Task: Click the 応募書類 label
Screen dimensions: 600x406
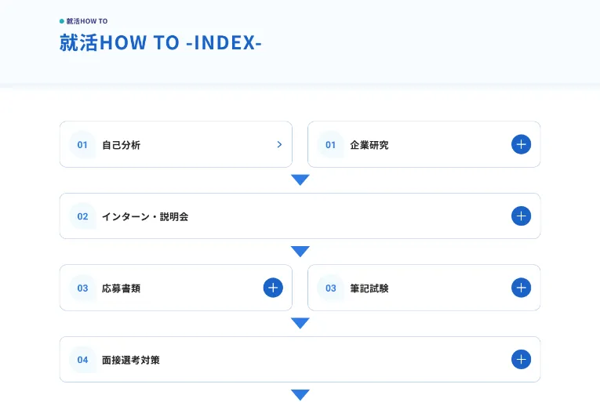Action: pyautogui.click(x=122, y=288)
